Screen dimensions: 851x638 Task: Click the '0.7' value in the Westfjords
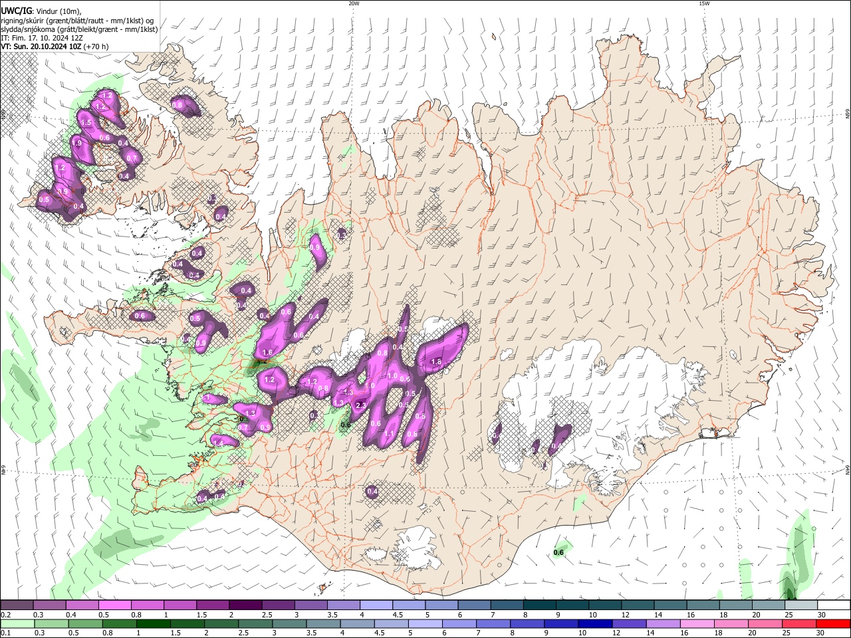click(x=132, y=158)
